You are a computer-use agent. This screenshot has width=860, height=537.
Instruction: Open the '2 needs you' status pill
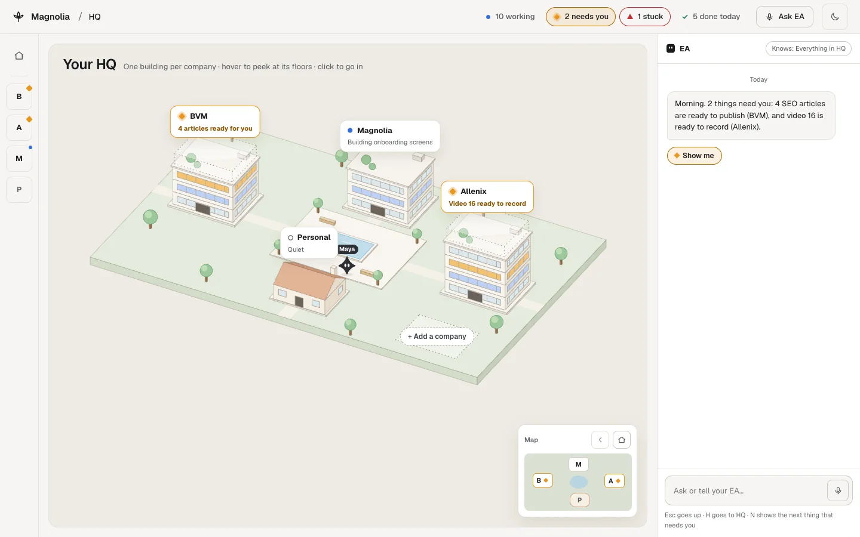click(x=580, y=17)
